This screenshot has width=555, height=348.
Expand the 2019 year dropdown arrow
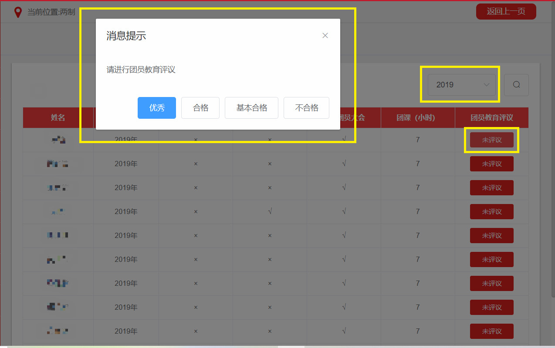[487, 85]
